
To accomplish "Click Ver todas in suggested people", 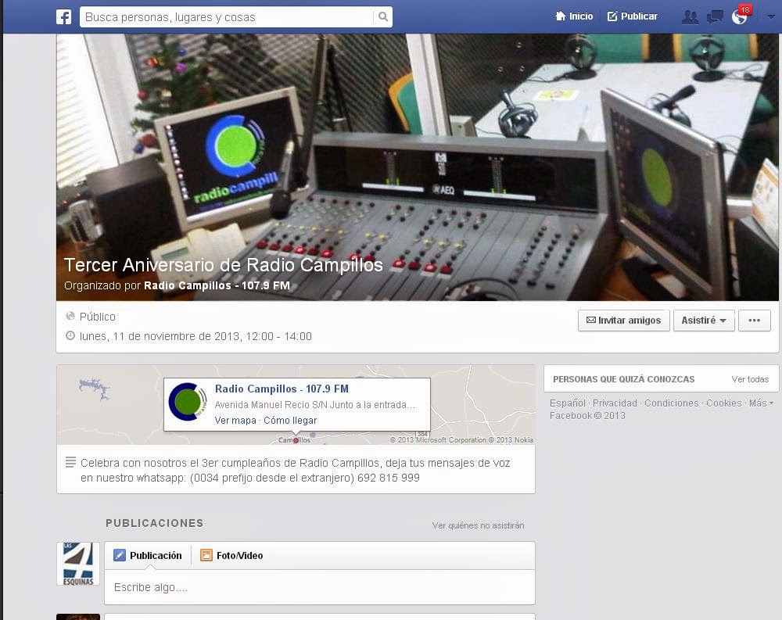I will click(x=750, y=379).
